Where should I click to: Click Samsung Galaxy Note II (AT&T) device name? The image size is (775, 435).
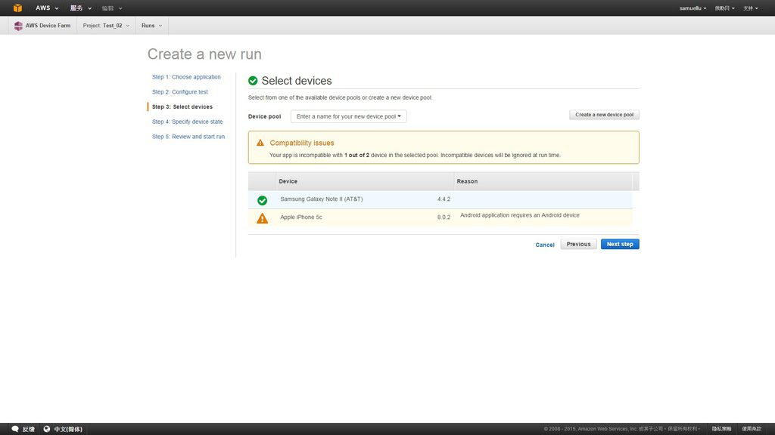(321, 199)
